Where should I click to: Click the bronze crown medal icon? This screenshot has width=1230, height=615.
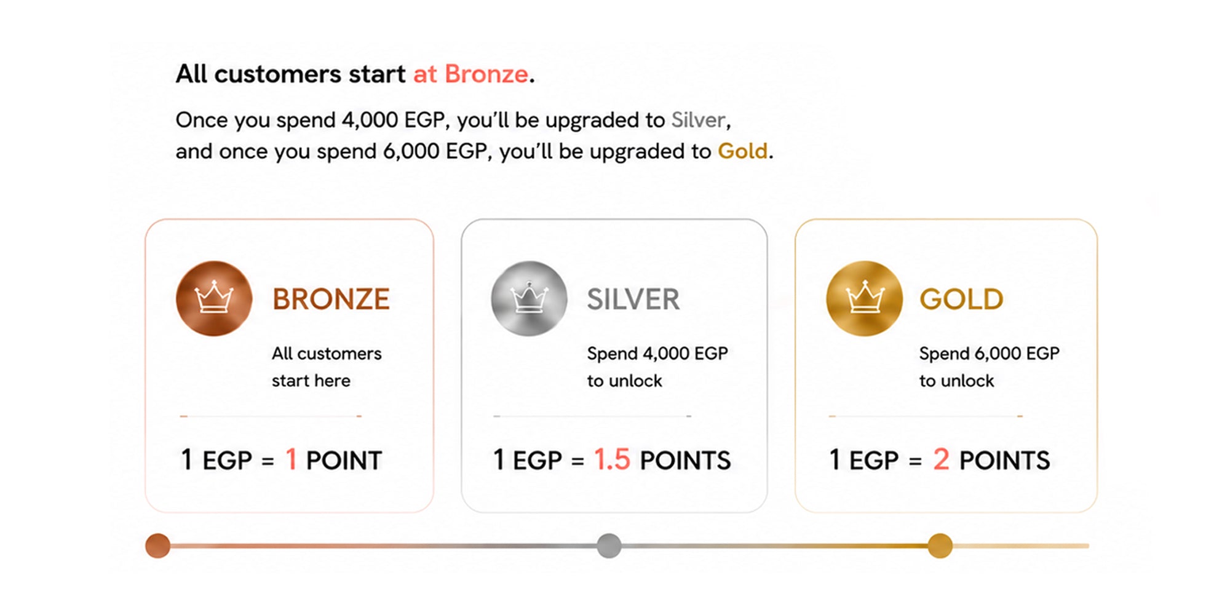(x=214, y=298)
